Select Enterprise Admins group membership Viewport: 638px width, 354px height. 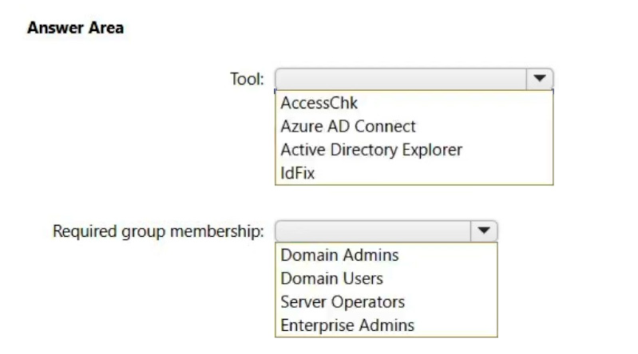coord(347,324)
